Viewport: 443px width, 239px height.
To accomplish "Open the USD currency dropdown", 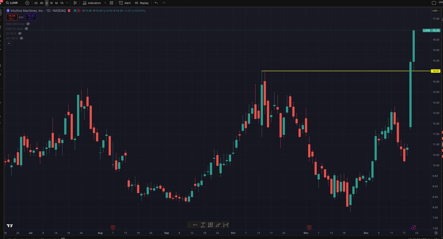I will coord(436,11).
